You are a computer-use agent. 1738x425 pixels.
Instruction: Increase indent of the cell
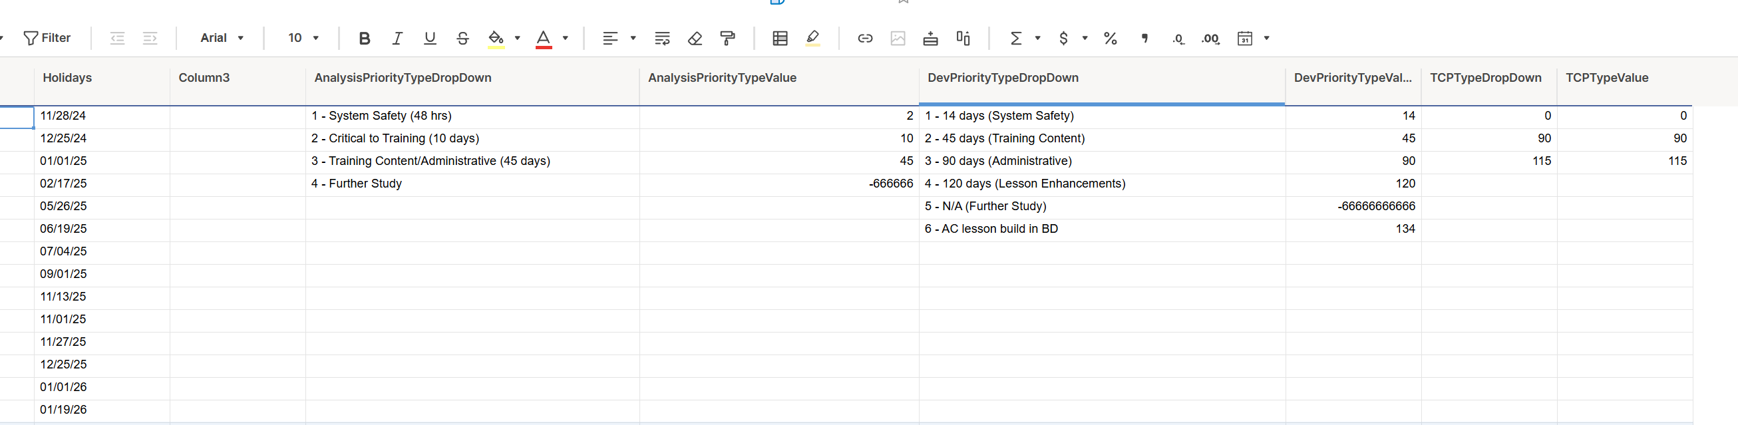pos(150,39)
